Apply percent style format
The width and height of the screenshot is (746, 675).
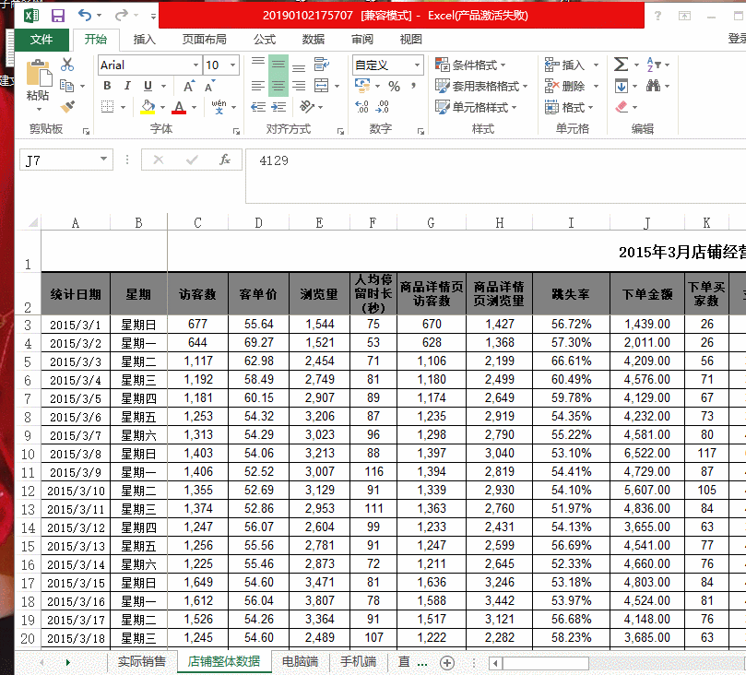[394, 86]
